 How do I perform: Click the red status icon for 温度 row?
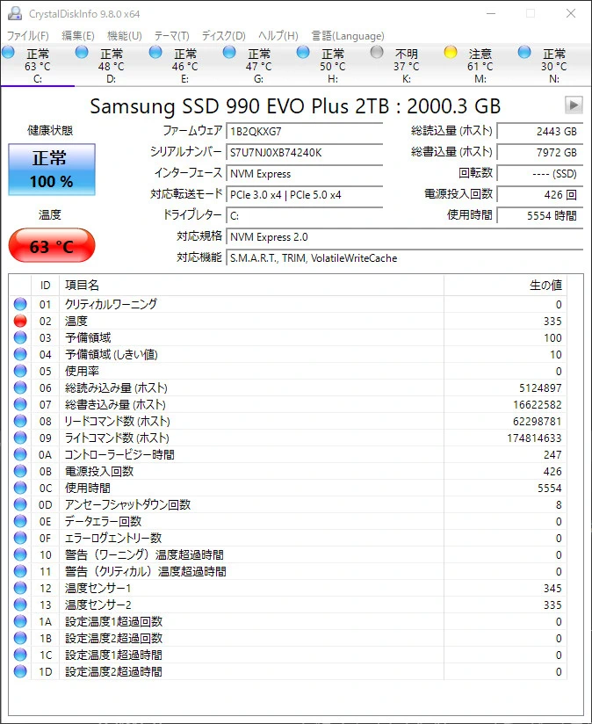[x=20, y=321]
